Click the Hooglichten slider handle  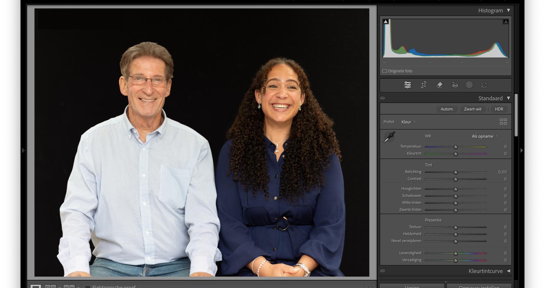click(x=455, y=189)
